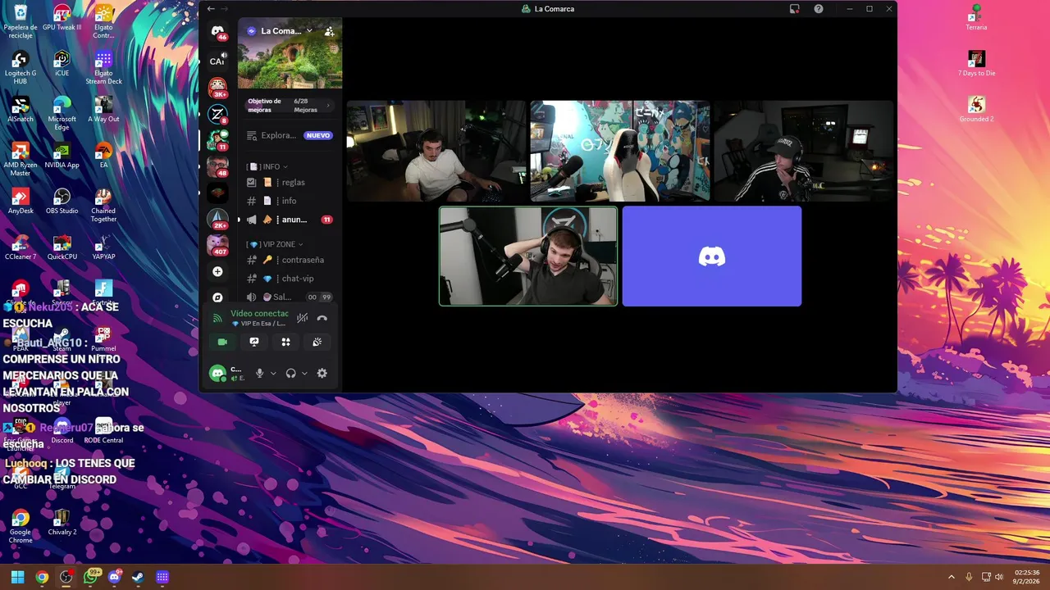The width and height of the screenshot is (1050, 590).
Task: Open Elgato Stream Deck taskbar icon
Action: 162,577
